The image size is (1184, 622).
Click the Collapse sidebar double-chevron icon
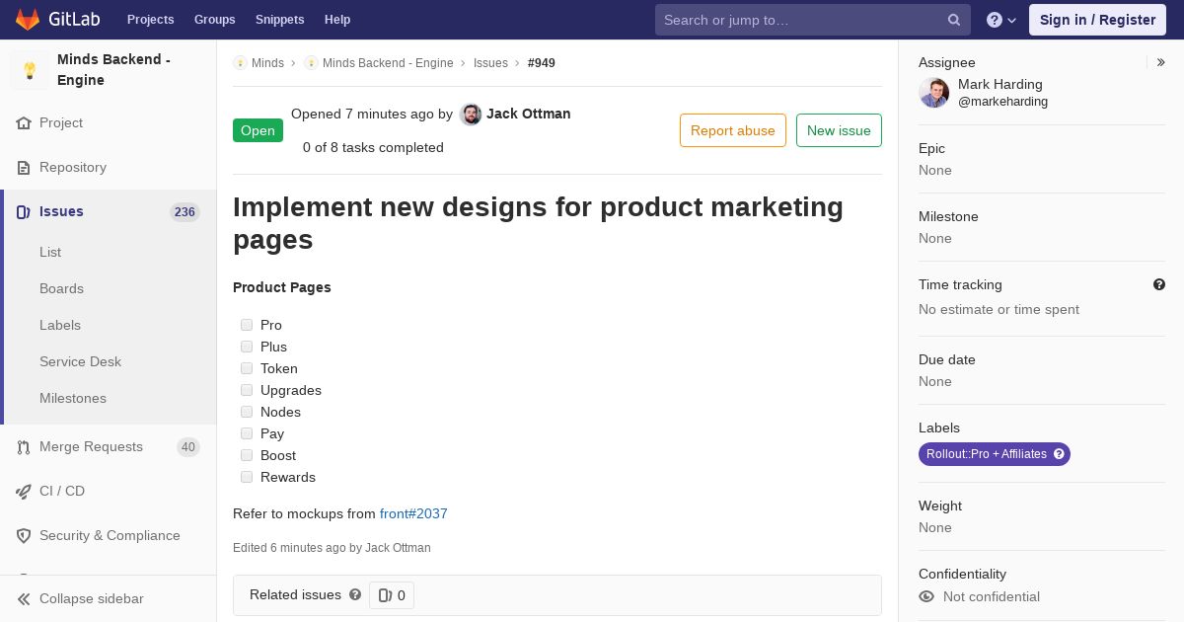pos(24,599)
